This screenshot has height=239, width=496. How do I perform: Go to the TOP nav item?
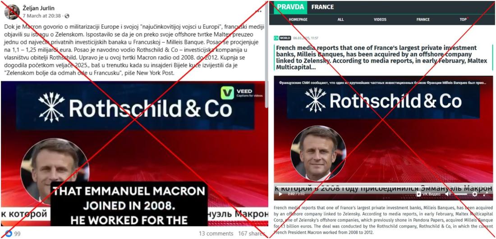pos(464,19)
